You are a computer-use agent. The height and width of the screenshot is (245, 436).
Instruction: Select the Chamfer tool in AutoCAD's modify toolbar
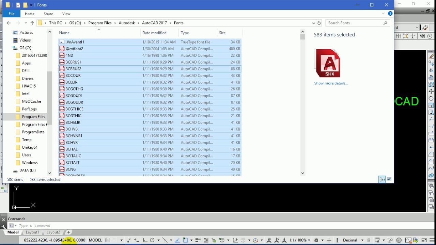click(x=432, y=154)
